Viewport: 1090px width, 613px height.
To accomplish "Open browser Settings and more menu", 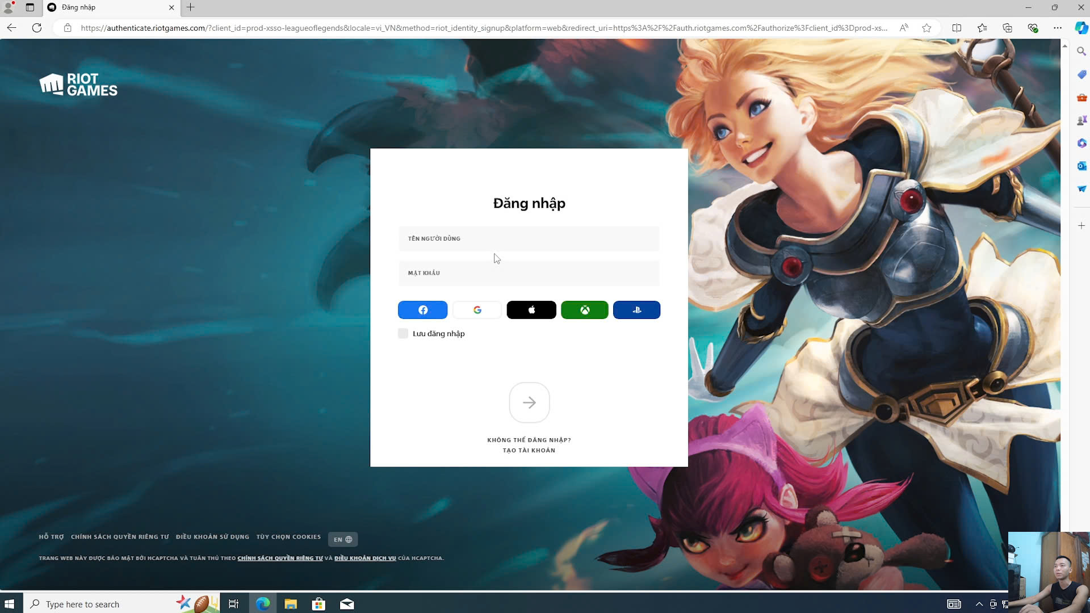I will pyautogui.click(x=1057, y=28).
